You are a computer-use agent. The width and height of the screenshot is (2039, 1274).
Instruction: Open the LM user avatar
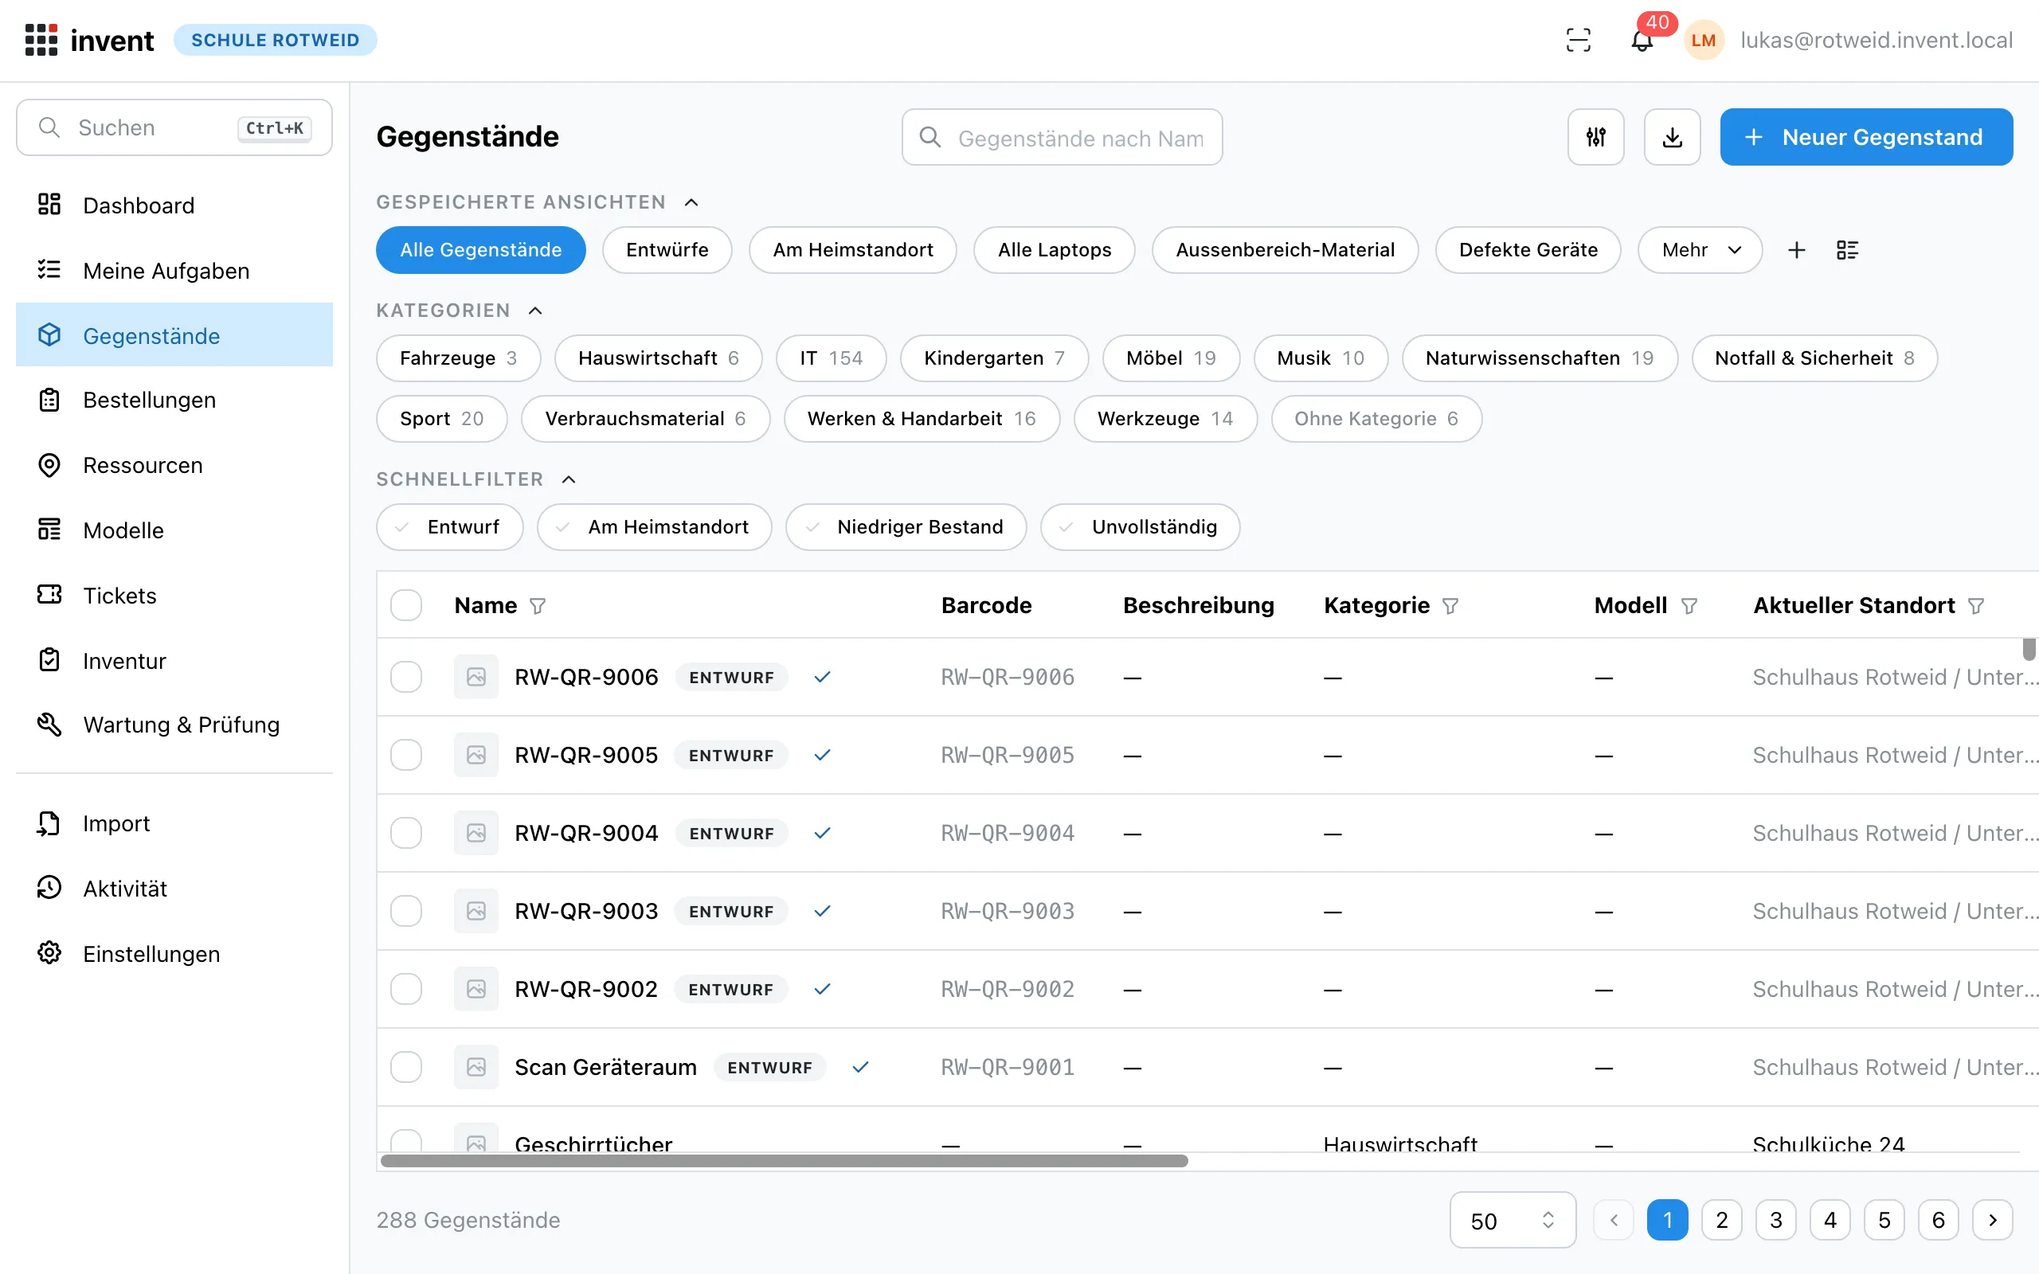pyautogui.click(x=1704, y=40)
